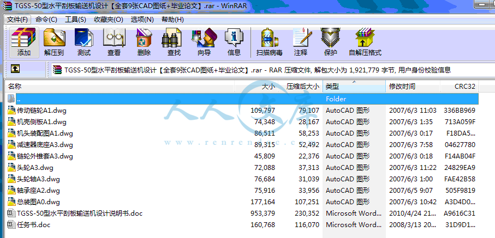Select file 头轮A3.dwg
Image resolution: width=495 pixels, height=238 pixels.
(35, 167)
